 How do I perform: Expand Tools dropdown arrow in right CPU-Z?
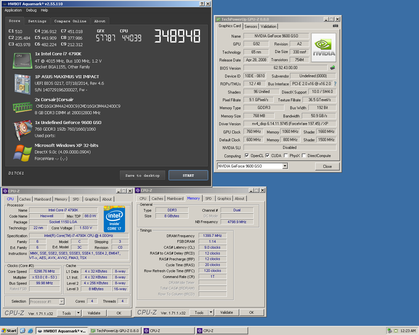(211, 312)
